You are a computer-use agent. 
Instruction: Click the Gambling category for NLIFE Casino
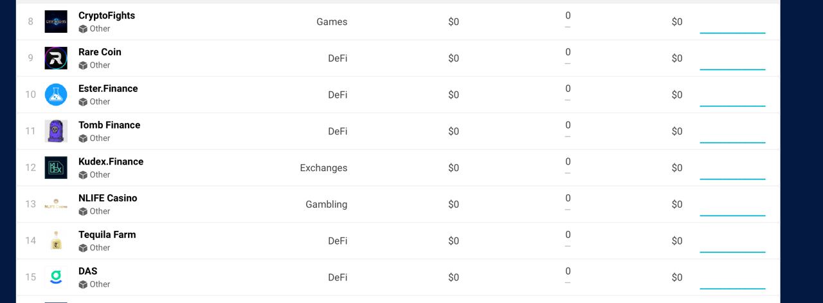[326, 205]
